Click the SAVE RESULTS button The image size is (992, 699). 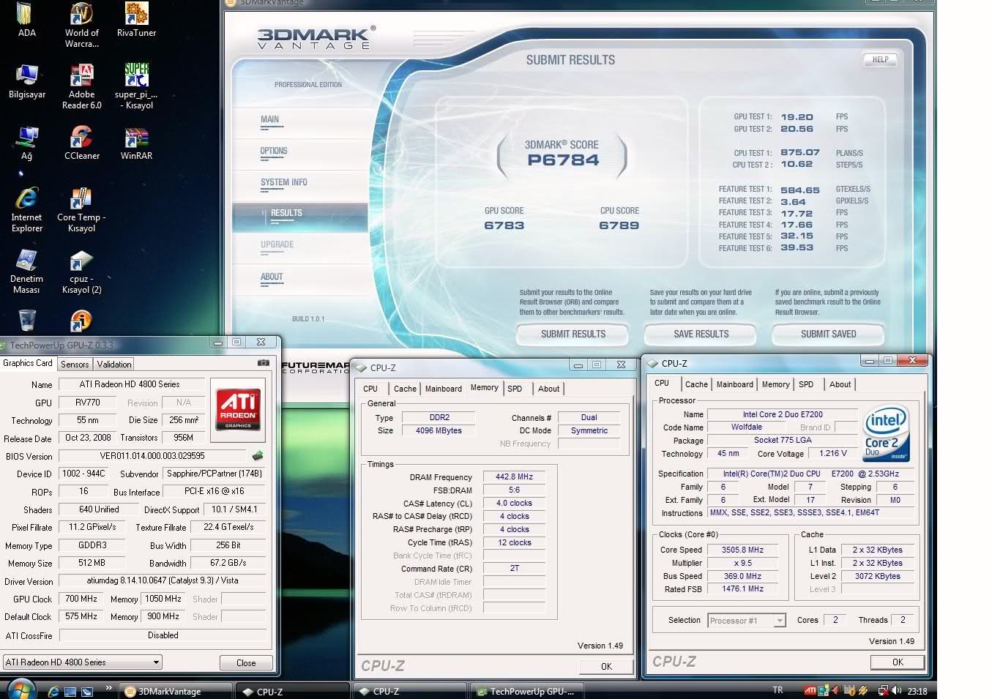pyautogui.click(x=701, y=334)
